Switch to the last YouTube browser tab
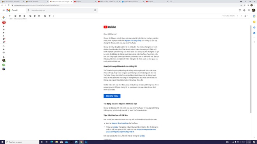 (157, 2)
